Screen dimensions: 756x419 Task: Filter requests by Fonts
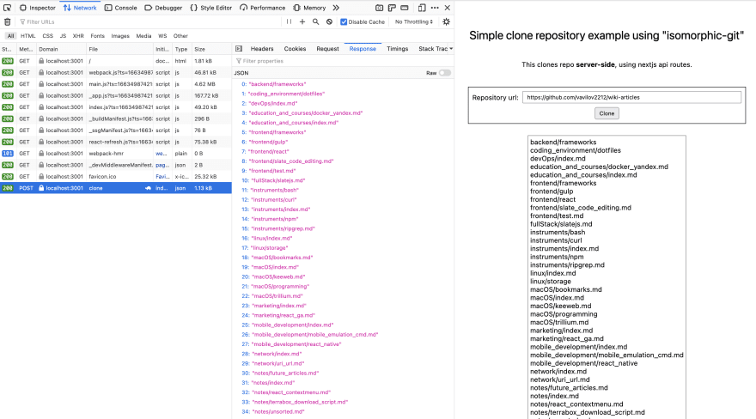(x=97, y=36)
